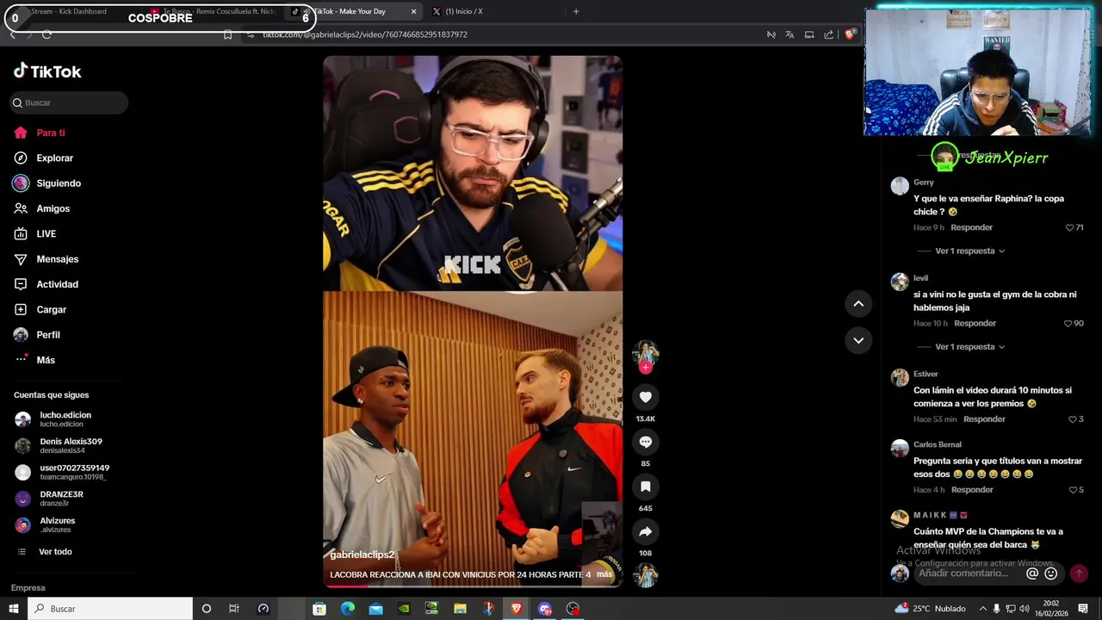Go to previous video arrow
The height and width of the screenshot is (620, 1102).
858,303
